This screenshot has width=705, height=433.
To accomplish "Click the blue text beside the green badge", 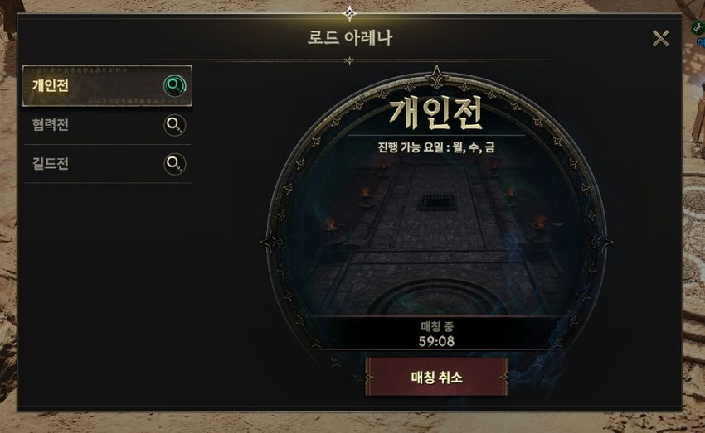I will (701, 42).
